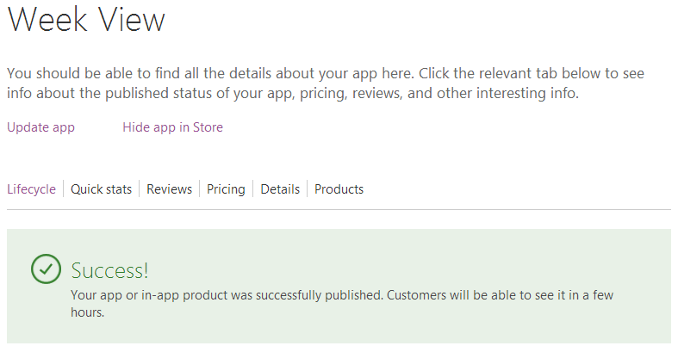The height and width of the screenshot is (352, 678).
Task: Click the Week View page title
Action: [86, 20]
